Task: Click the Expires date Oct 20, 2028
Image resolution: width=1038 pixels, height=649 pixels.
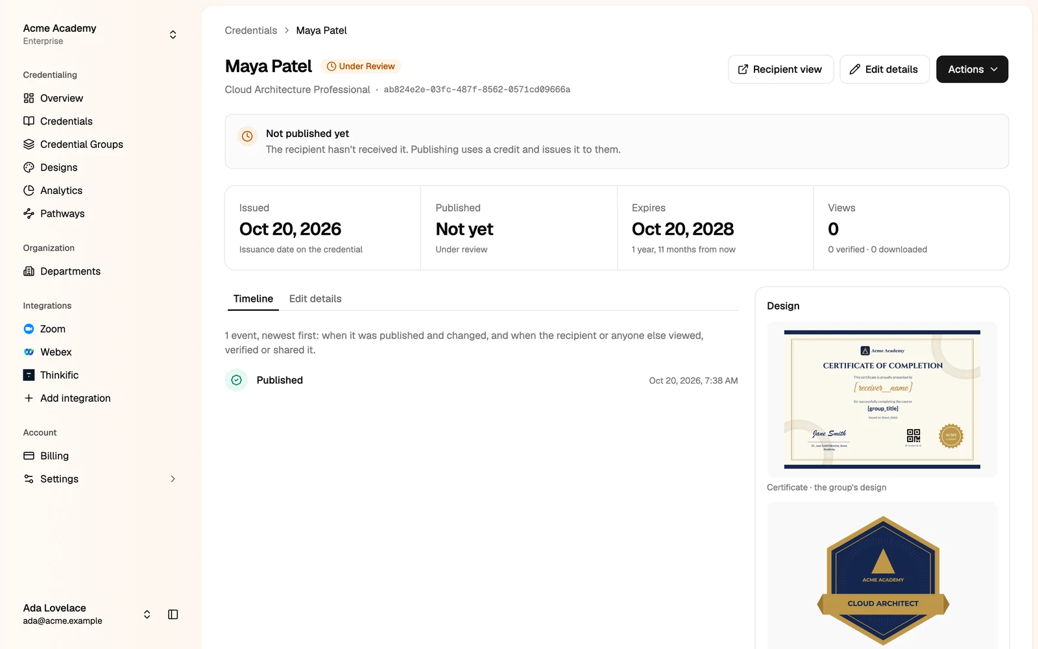Action: coord(682,229)
